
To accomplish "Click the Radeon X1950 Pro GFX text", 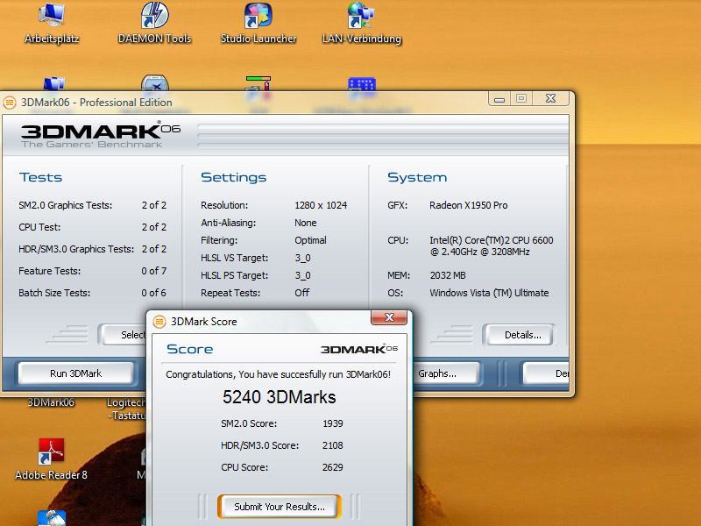I will (x=469, y=205).
